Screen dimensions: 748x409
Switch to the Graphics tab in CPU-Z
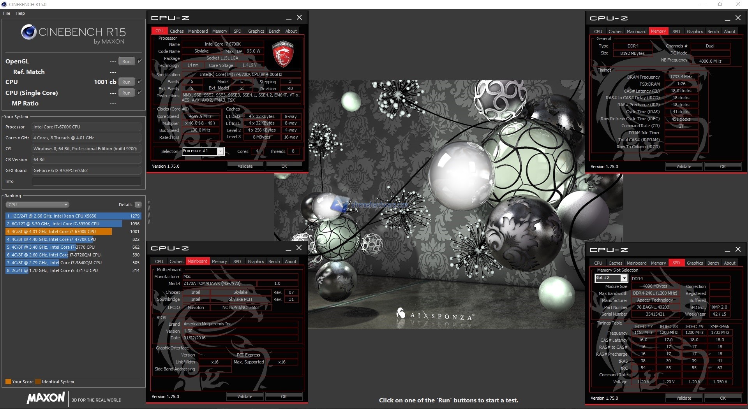(256, 31)
